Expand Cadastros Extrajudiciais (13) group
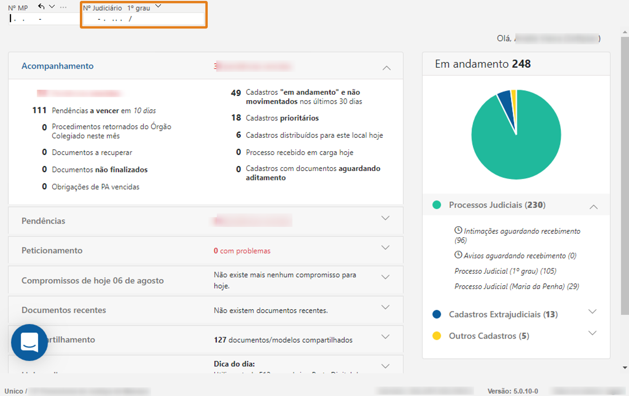This screenshot has width=629, height=396. point(592,312)
